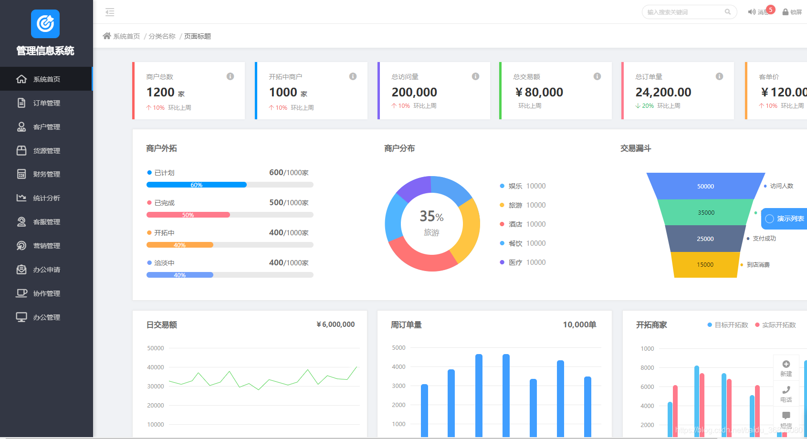Click the 办公管理 monitor icon
Image resolution: width=807 pixels, height=439 pixels.
[x=21, y=317]
